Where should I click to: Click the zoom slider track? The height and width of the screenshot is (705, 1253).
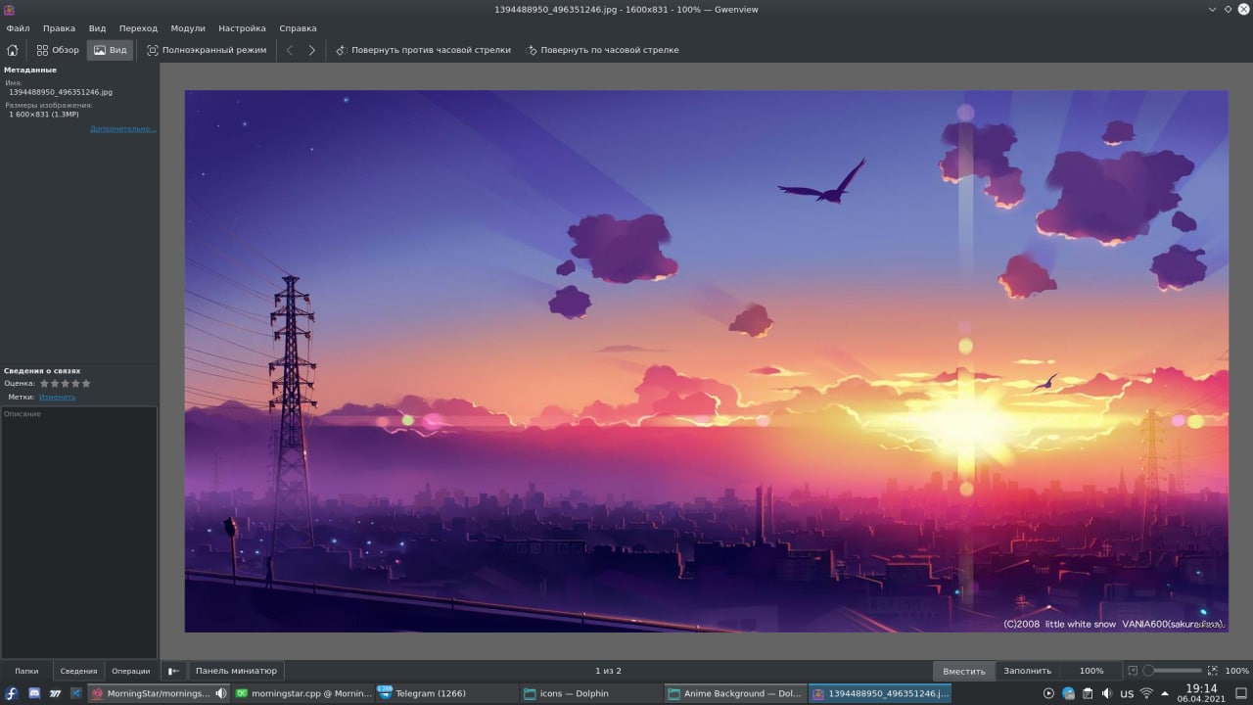click(x=1173, y=671)
